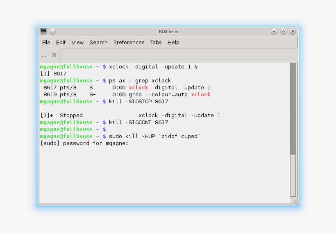Open the Search menu

pos(98,43)
